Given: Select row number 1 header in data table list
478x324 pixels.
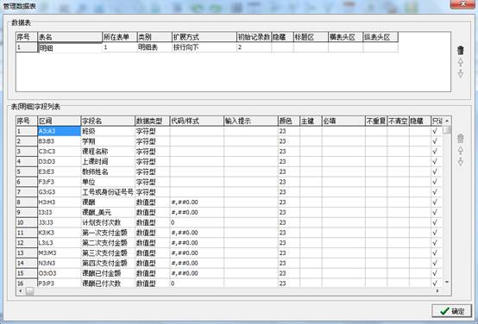Looking at the screenshot, I should pyautogui.click(x=27, y=47).
